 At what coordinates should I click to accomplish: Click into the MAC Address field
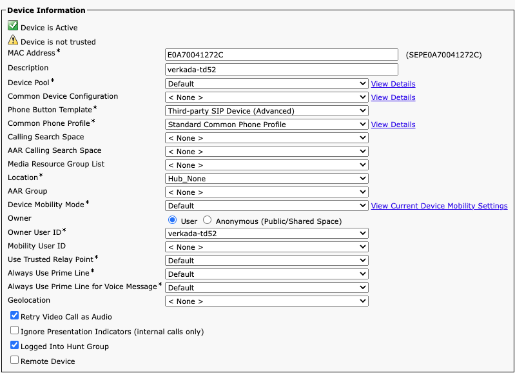[282, 55]
